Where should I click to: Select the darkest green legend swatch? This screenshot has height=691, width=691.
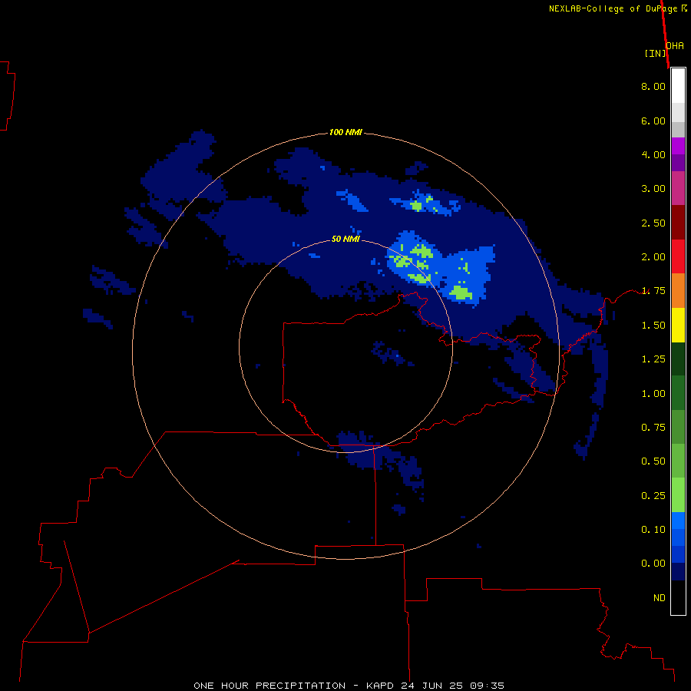click(678, 359)
